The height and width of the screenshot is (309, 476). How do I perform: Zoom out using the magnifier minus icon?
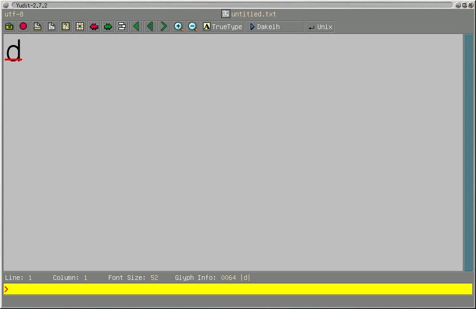pyautogui.click(x=192, y=27)
